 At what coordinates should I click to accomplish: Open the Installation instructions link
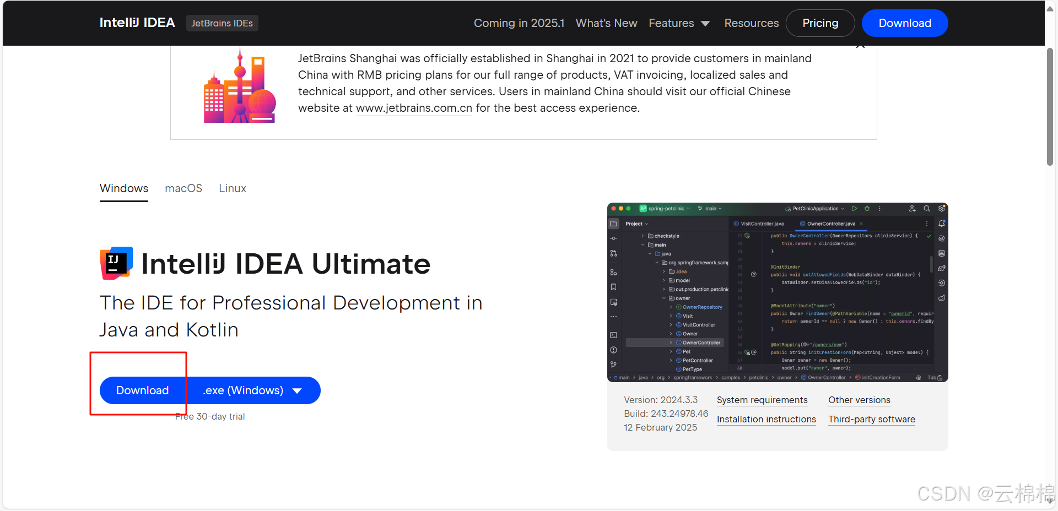766,420
